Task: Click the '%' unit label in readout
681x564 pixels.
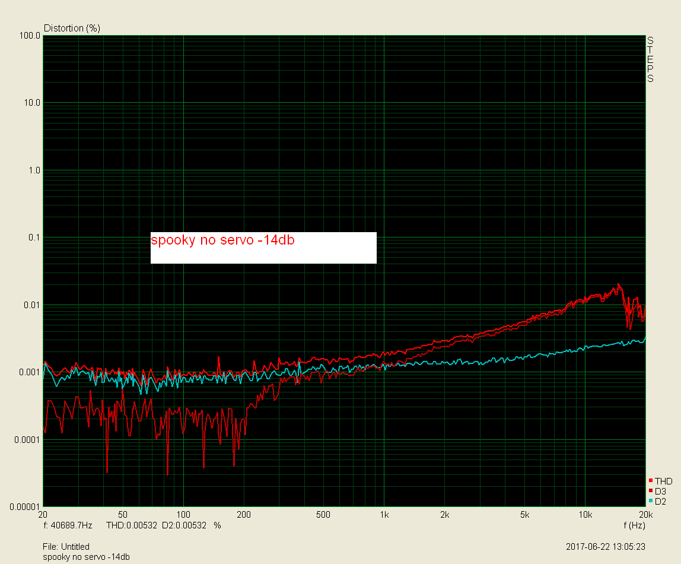Action: tap(217, 525)
